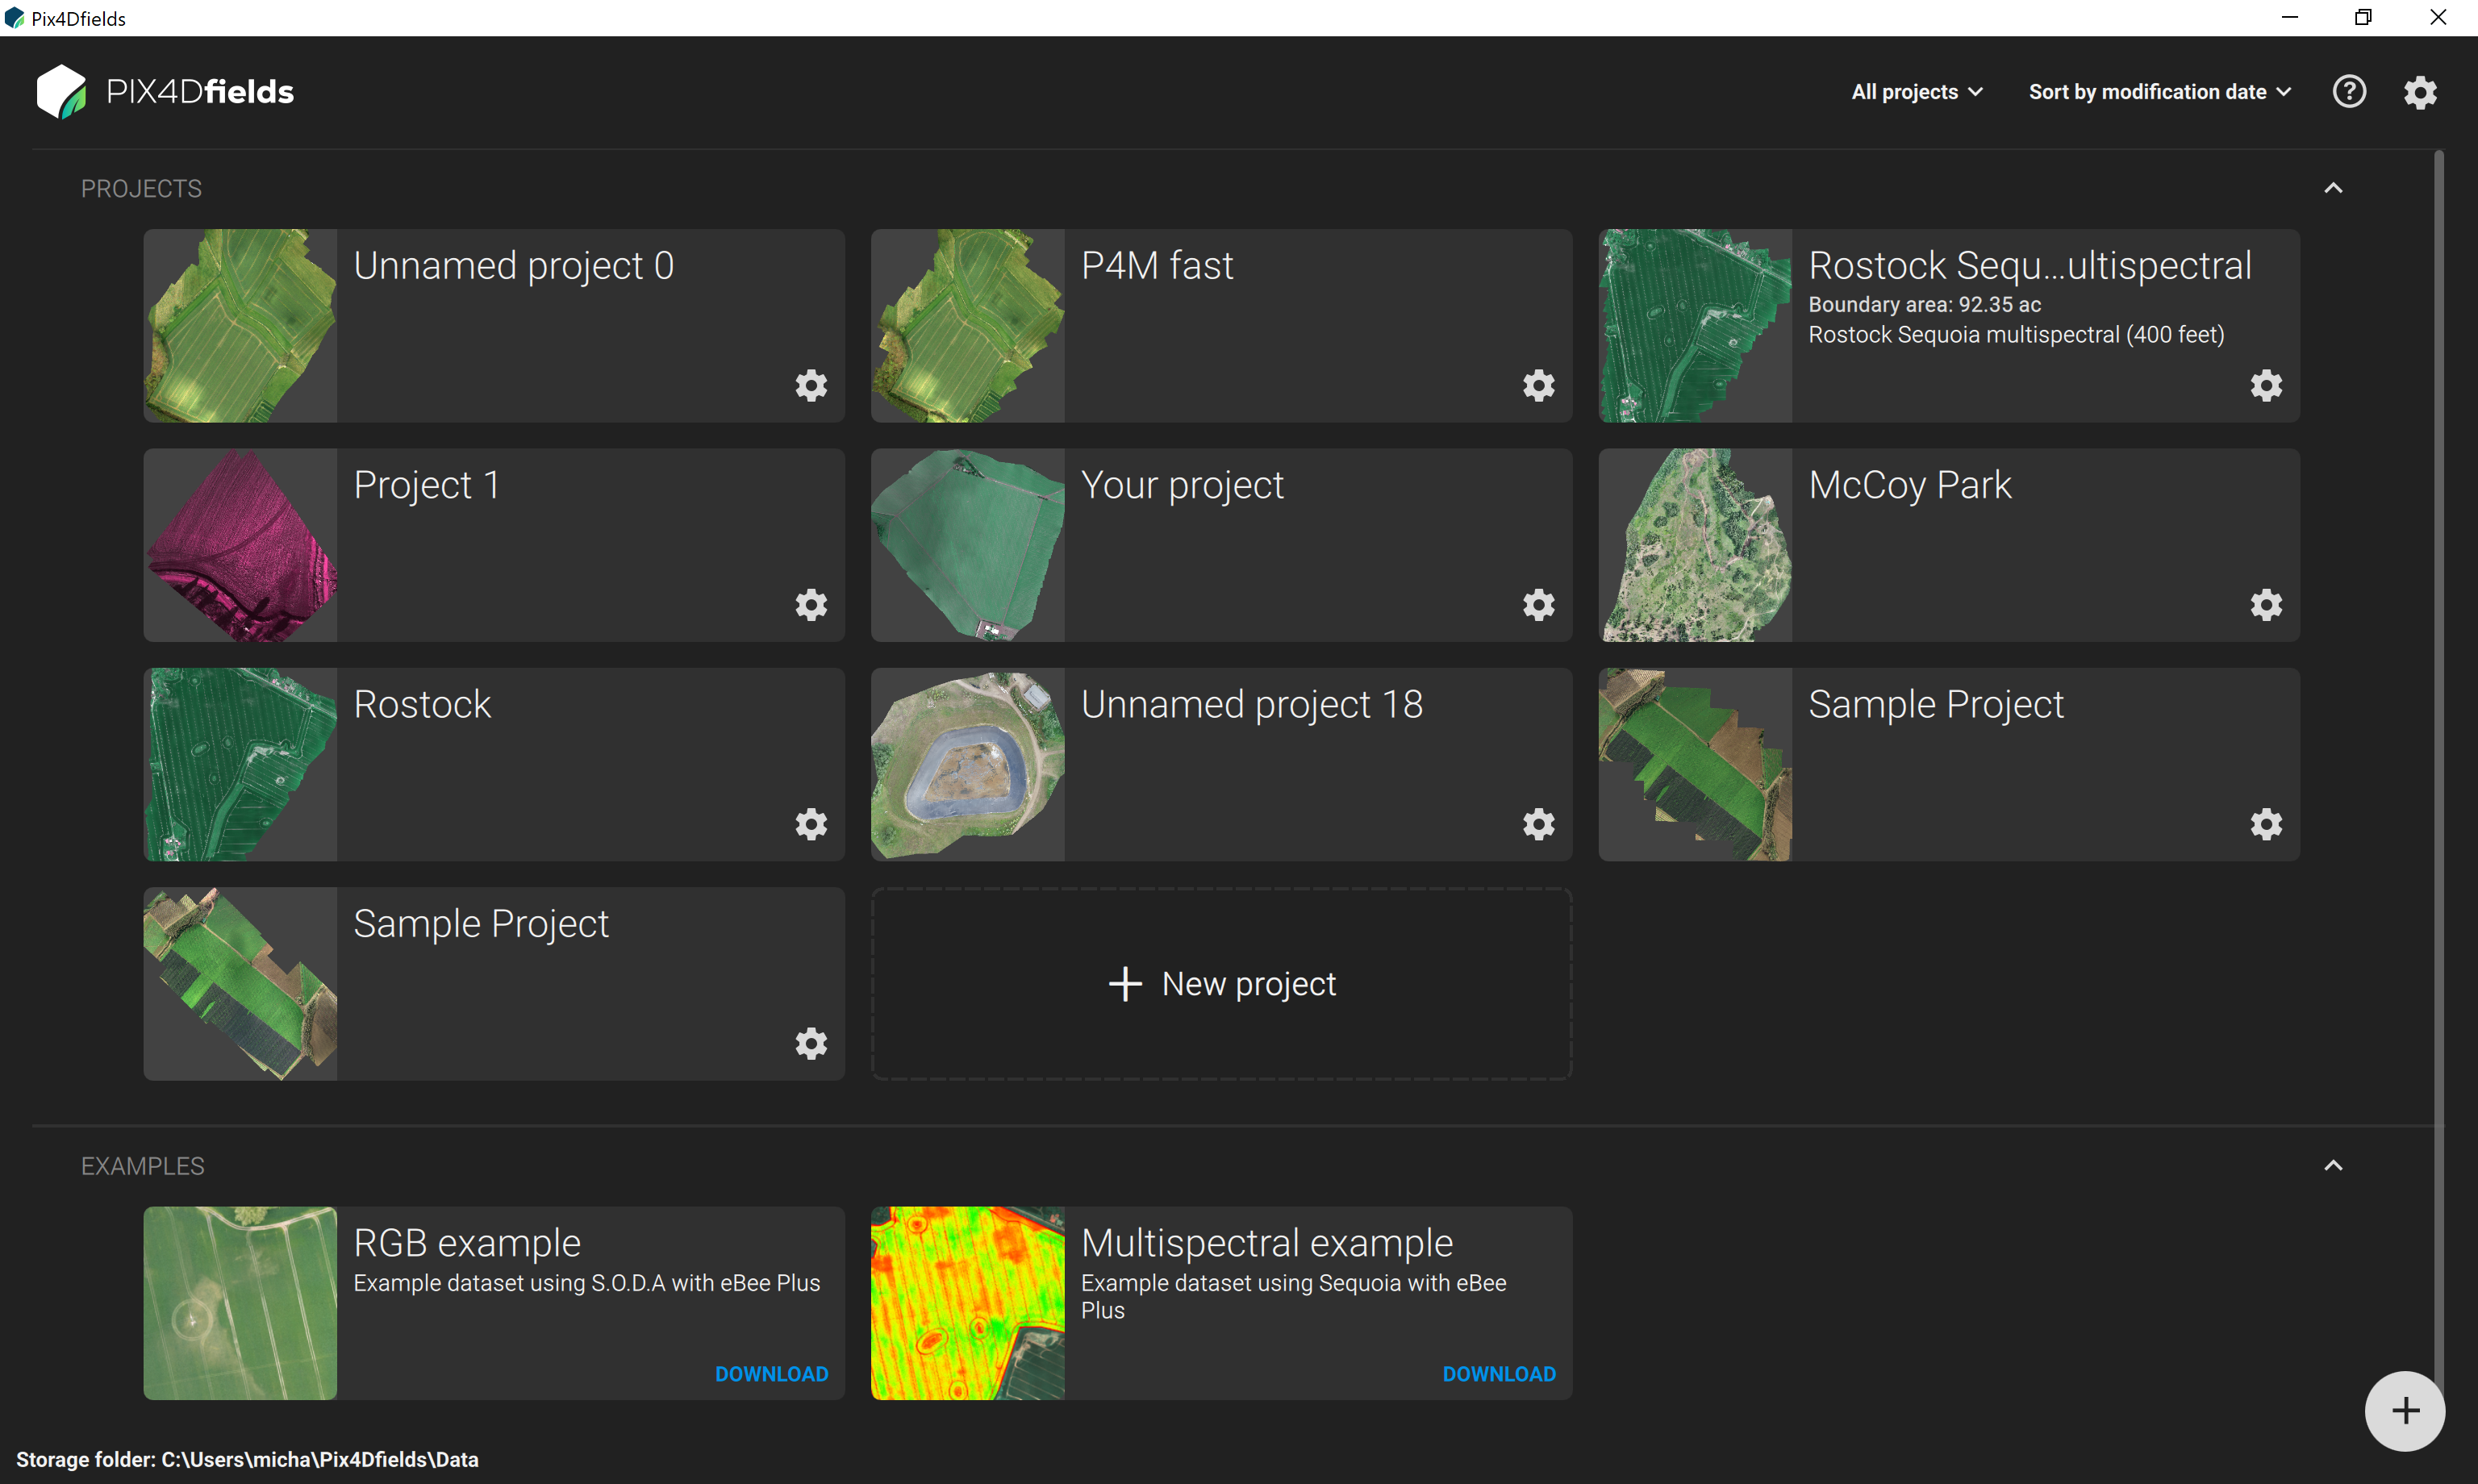Open the All projects filter dropdown
This screenshot has height=1484, width=2478.
coord(1916,92)
